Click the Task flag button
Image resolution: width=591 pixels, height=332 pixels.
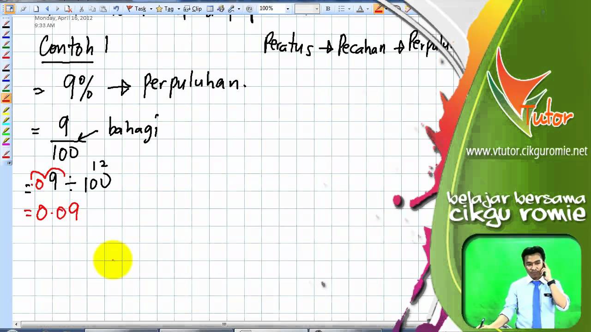136,9
